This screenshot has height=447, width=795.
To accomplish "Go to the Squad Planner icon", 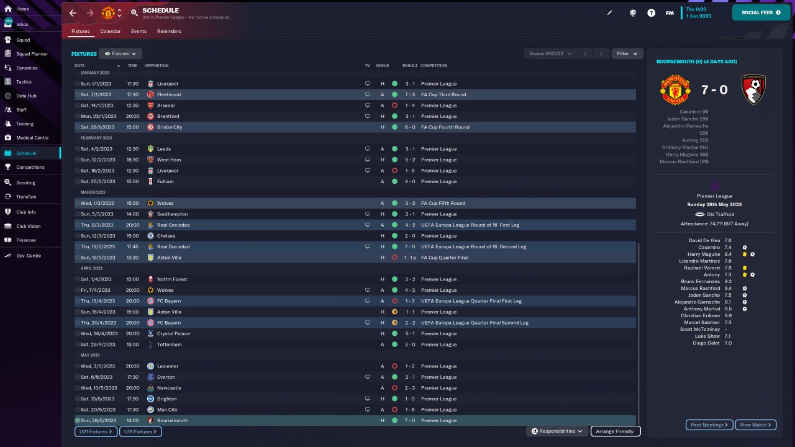I will (9, 54).
